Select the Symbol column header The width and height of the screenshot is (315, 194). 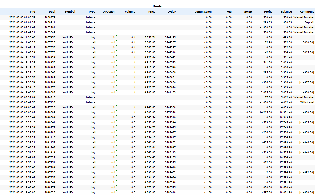(x=70, y=12)
